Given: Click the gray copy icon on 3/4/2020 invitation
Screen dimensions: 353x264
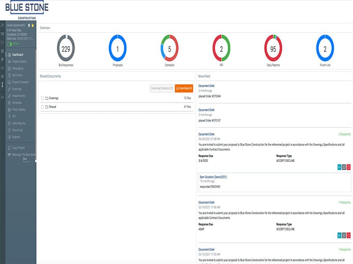Looking at the screenshot, I should [344, 167].
